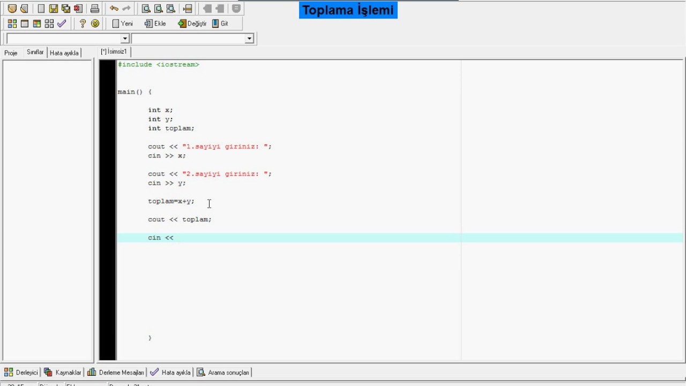Viewport: 686px width, 386px height.
Task: Click the rebuild all icon
Action: (49, 24)
